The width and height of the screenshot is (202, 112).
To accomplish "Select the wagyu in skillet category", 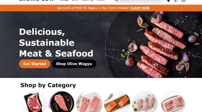I will 62,101.
